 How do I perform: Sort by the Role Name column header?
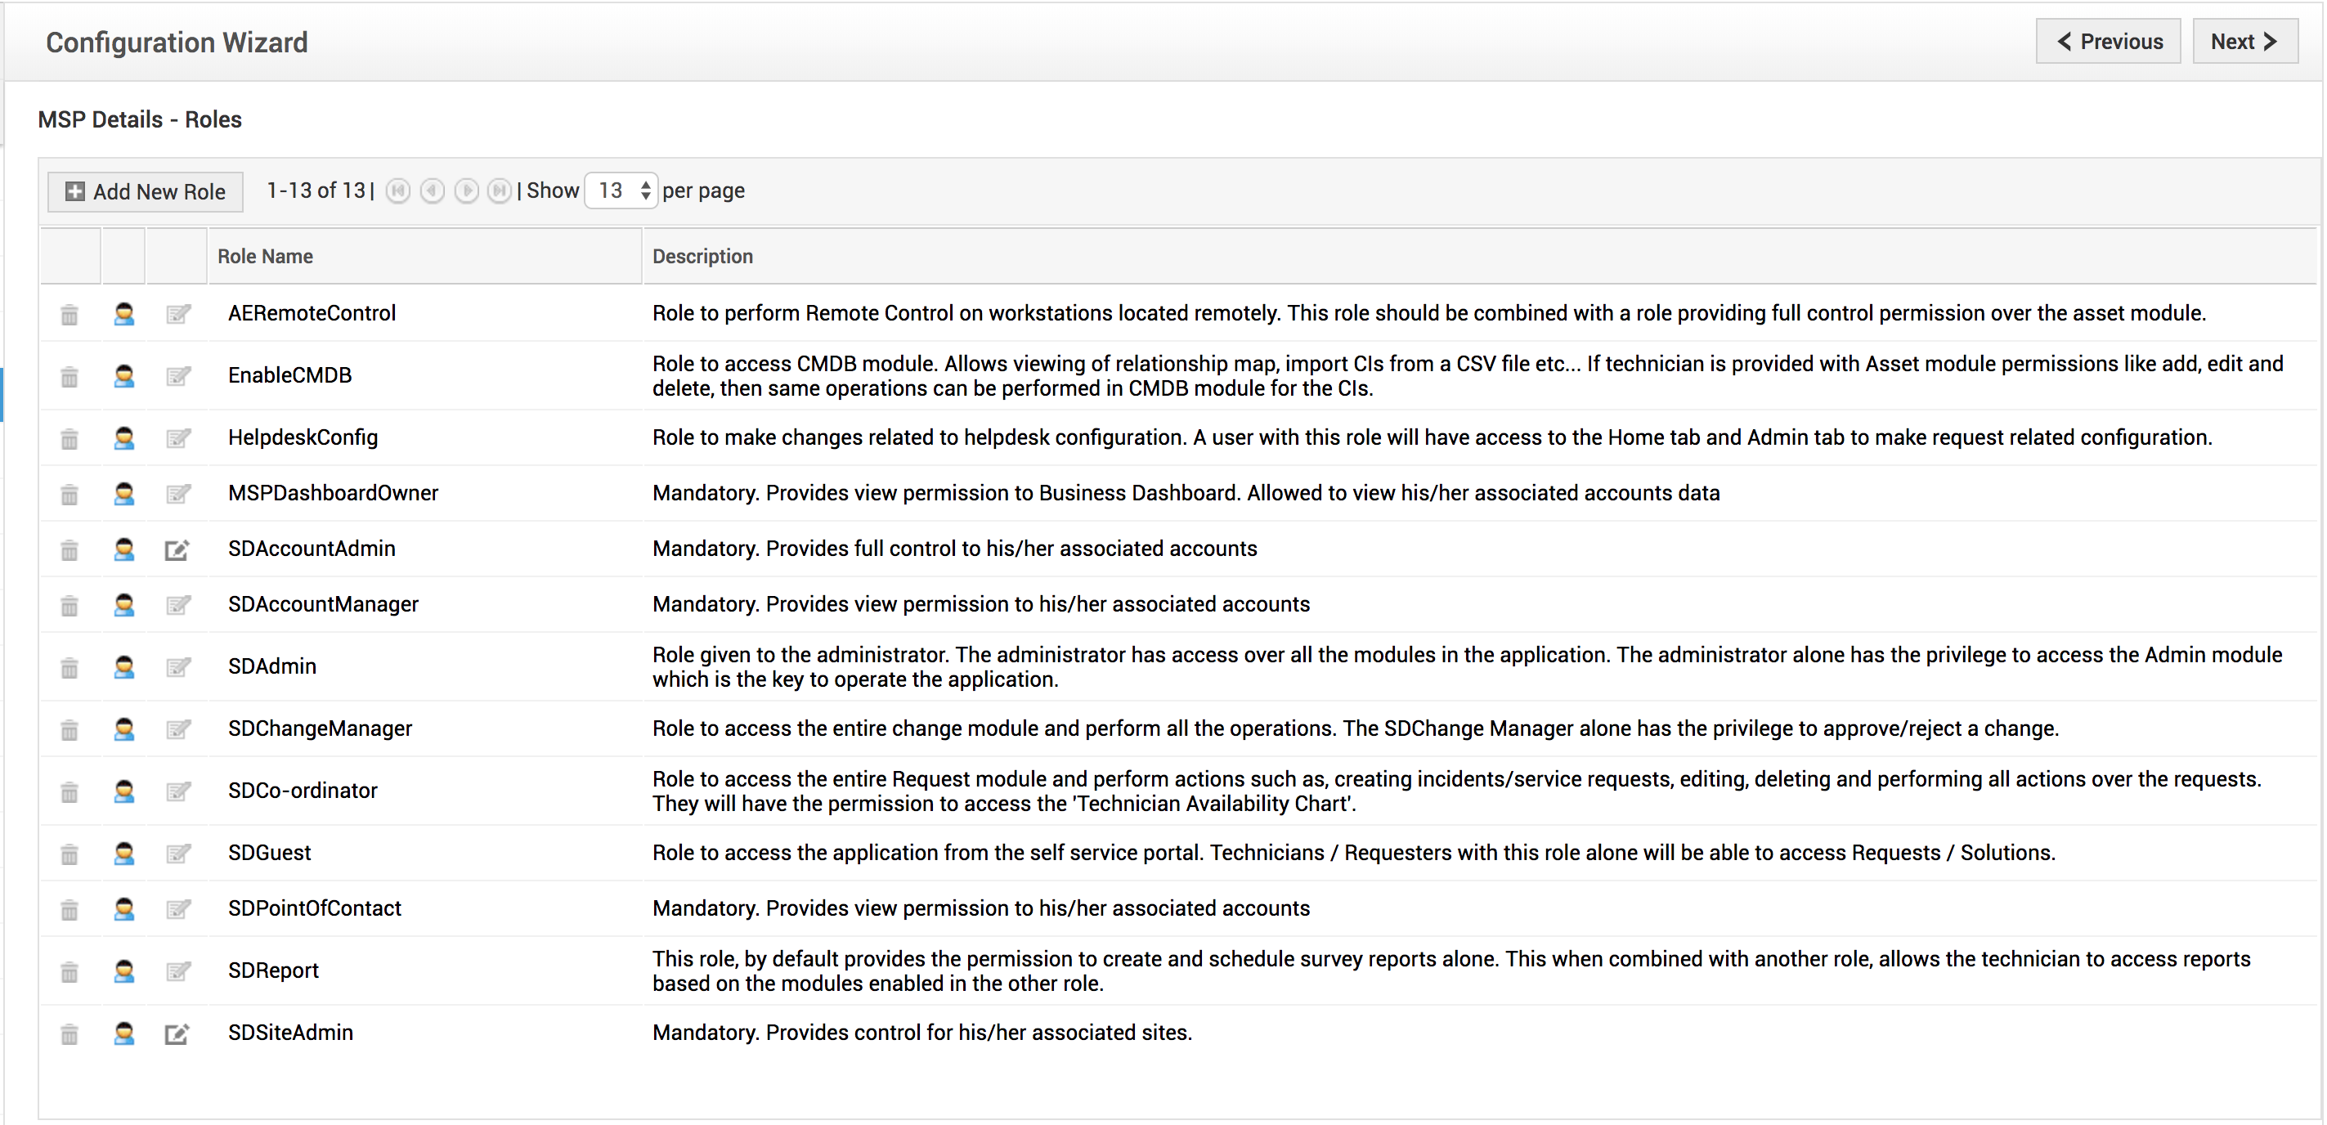pos(265,257)
